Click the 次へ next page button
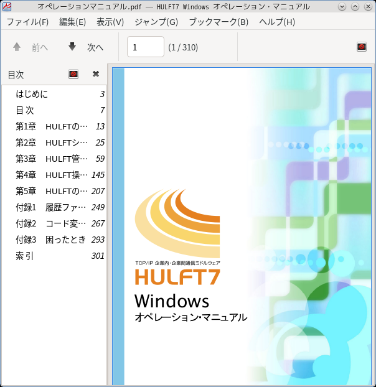Screen dimensions: 376x387 pyautogui.click(x=85, y=47)
